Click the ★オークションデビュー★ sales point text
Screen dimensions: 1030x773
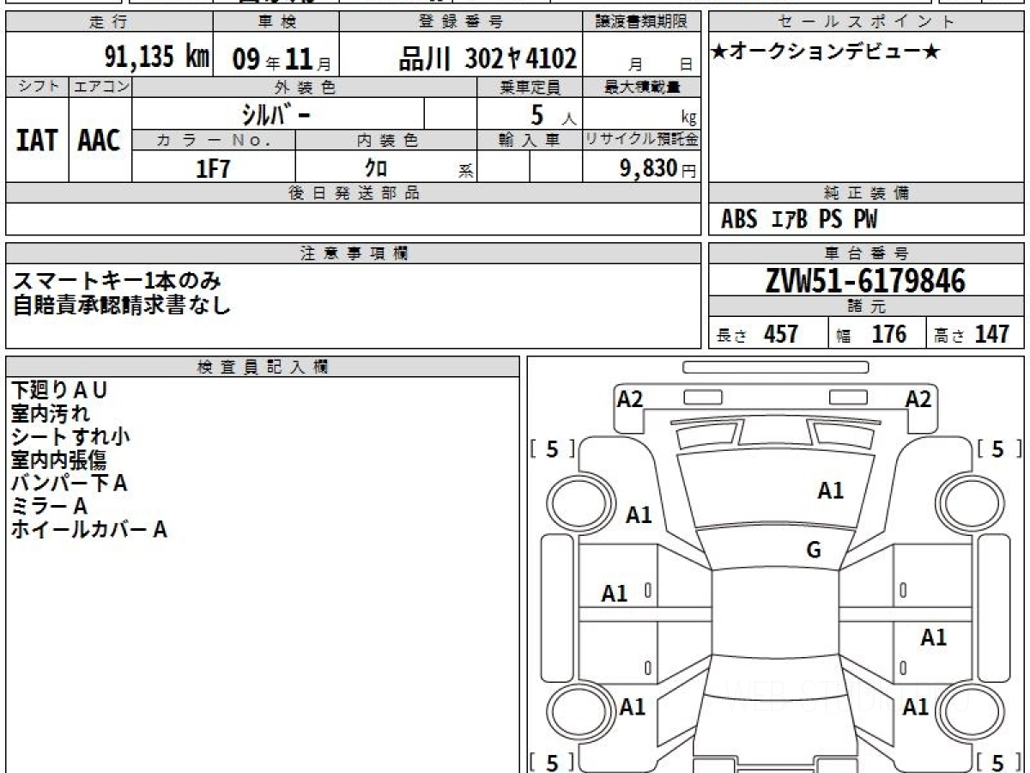click(825, 52)
